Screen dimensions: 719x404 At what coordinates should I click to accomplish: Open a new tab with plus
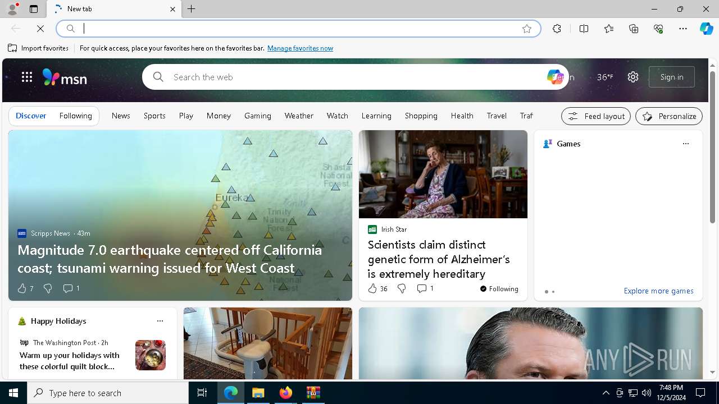[192, 9]
